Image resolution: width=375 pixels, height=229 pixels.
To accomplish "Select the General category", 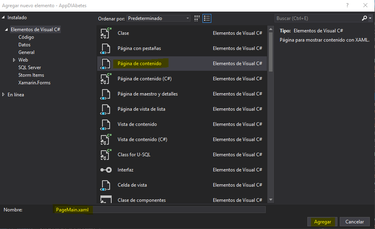I will click(x=26, y=52).
